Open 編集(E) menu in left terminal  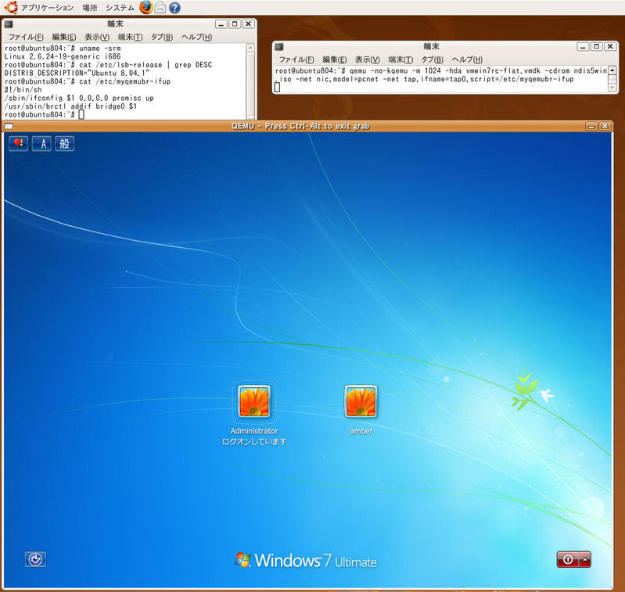[64, 37]
